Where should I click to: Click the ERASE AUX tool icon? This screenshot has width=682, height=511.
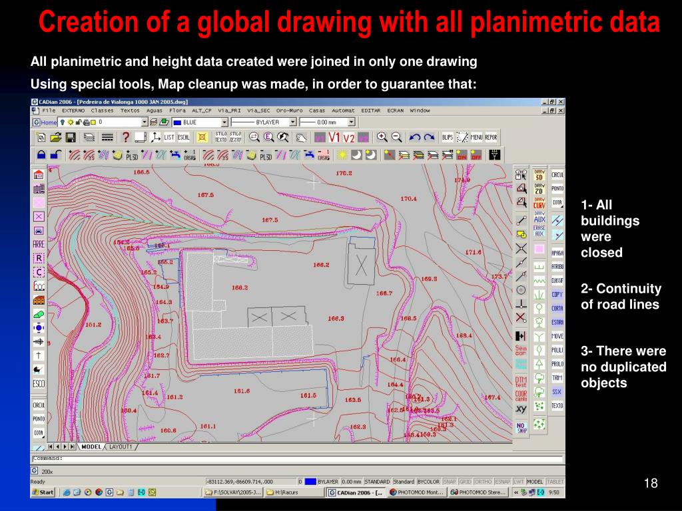point(539,231)
